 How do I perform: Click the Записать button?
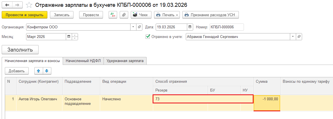[62, 15]
